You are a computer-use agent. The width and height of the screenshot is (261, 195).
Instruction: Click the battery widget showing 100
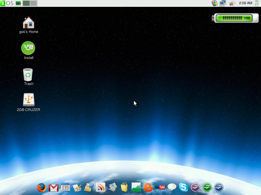pyautogui.click(x=235, y=18)
